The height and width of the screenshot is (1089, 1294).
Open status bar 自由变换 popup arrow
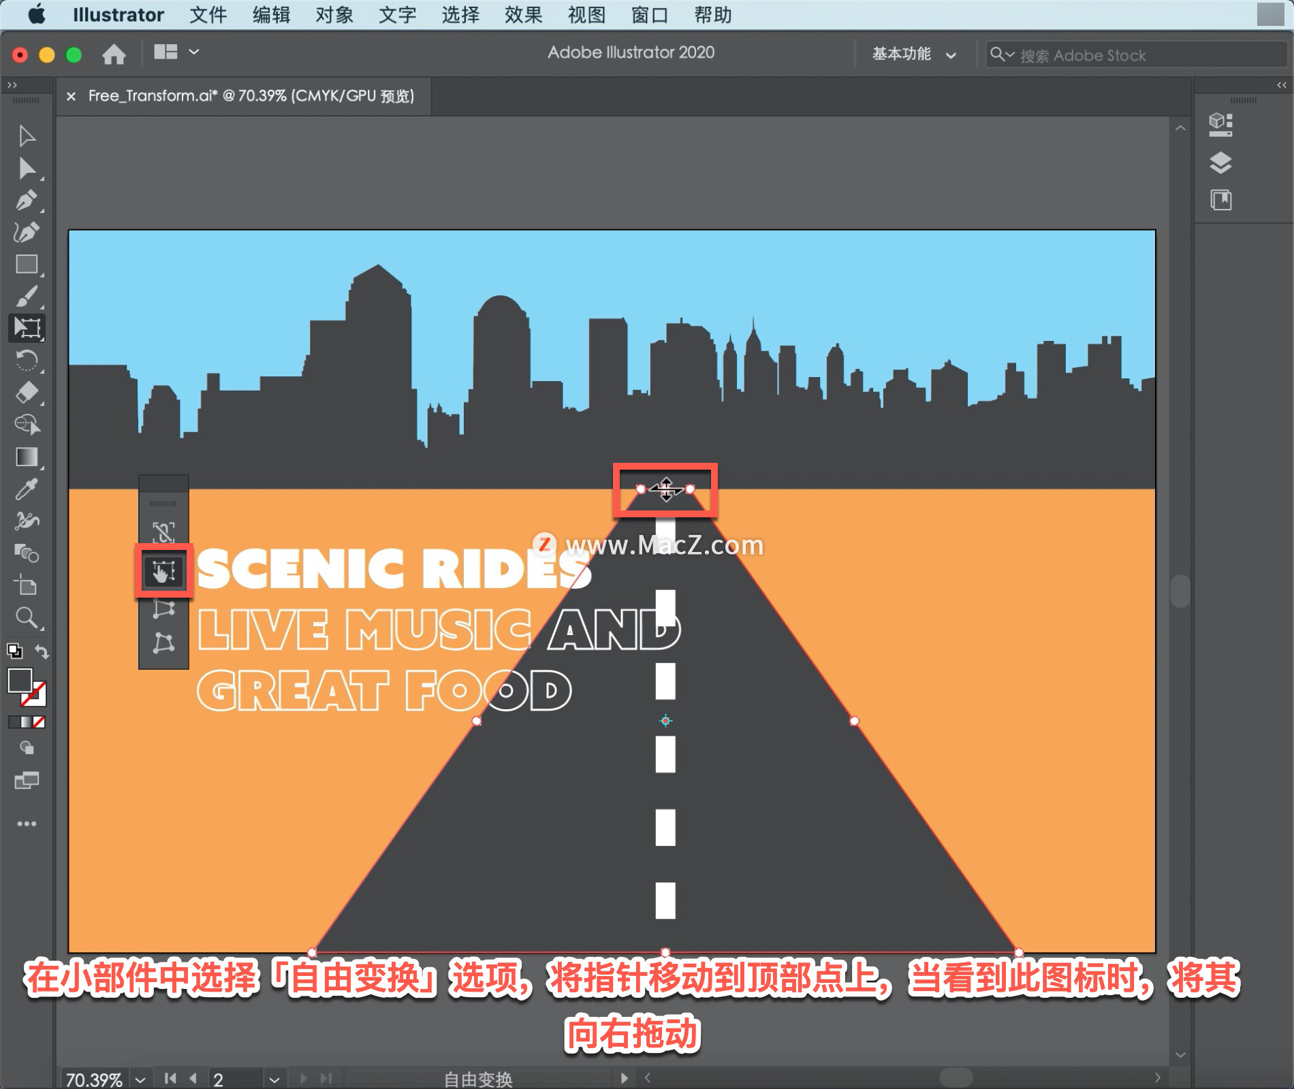click(624, 1078)
